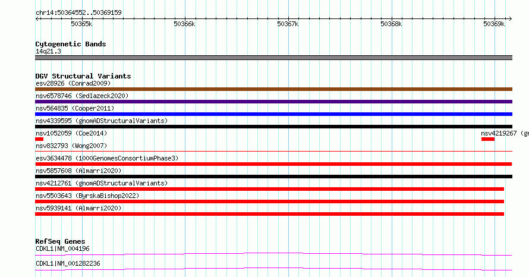Select the brown esv28926 variant bar

point(273,89)
